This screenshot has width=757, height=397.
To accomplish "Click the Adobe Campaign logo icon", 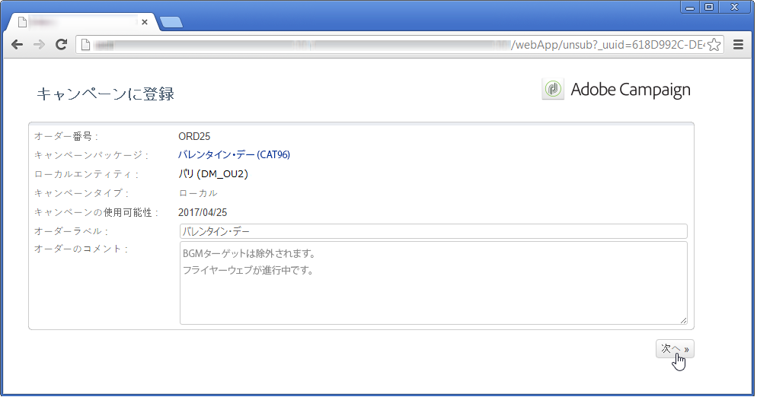I will pos(553,89).
